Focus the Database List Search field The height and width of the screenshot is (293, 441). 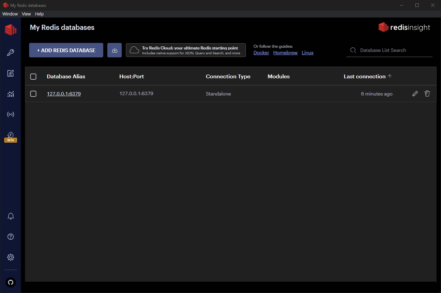pos(389,50)
